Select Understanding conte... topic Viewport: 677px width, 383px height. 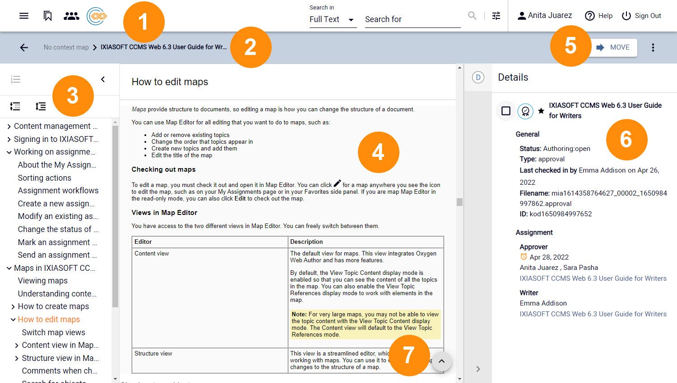(x=57, y=294)
